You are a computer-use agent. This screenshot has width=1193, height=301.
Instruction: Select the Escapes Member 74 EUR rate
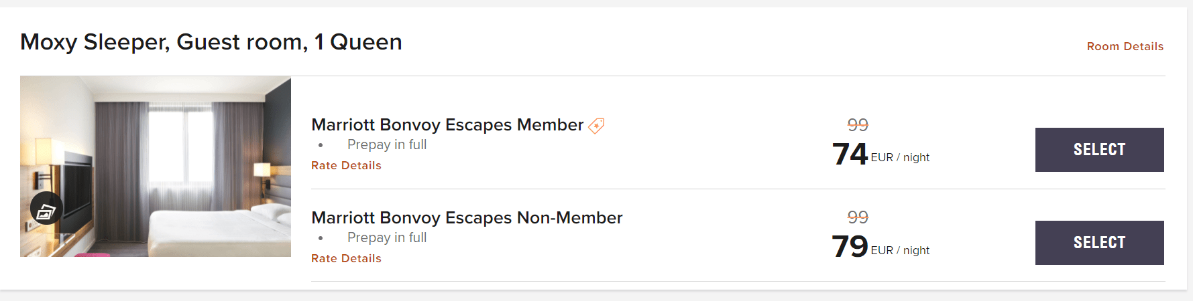[1099, 150]
